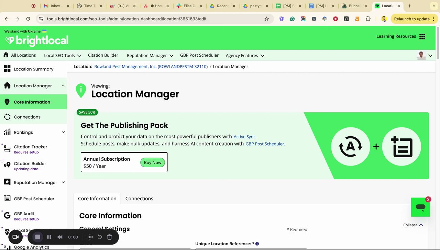Rewind the recording

60,237
